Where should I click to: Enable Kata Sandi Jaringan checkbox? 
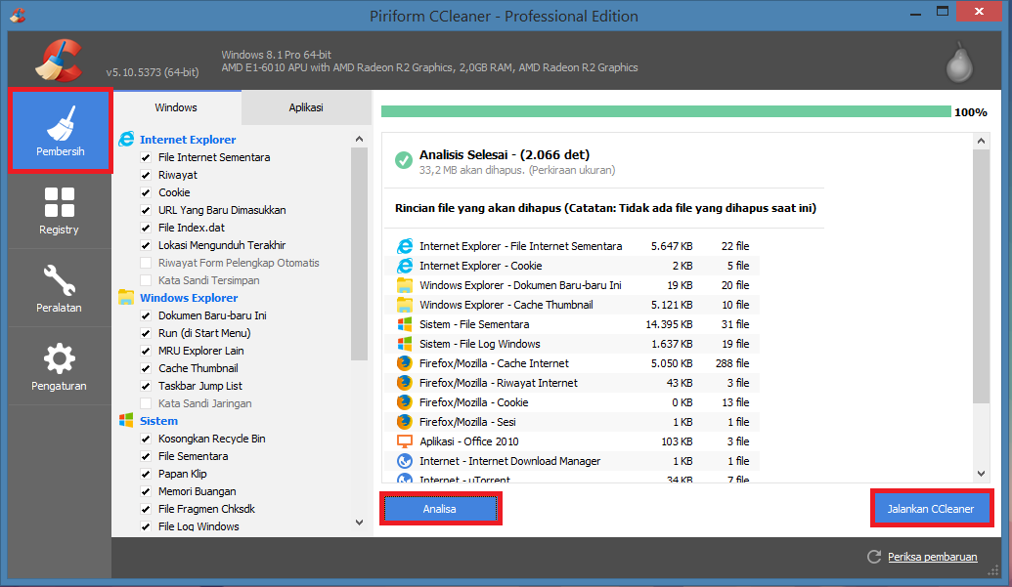[x=146, y=403]
